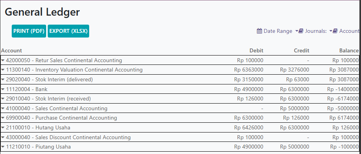Click the Journals book icon
This screenshot has width=361, height=154.
point(301,31)
